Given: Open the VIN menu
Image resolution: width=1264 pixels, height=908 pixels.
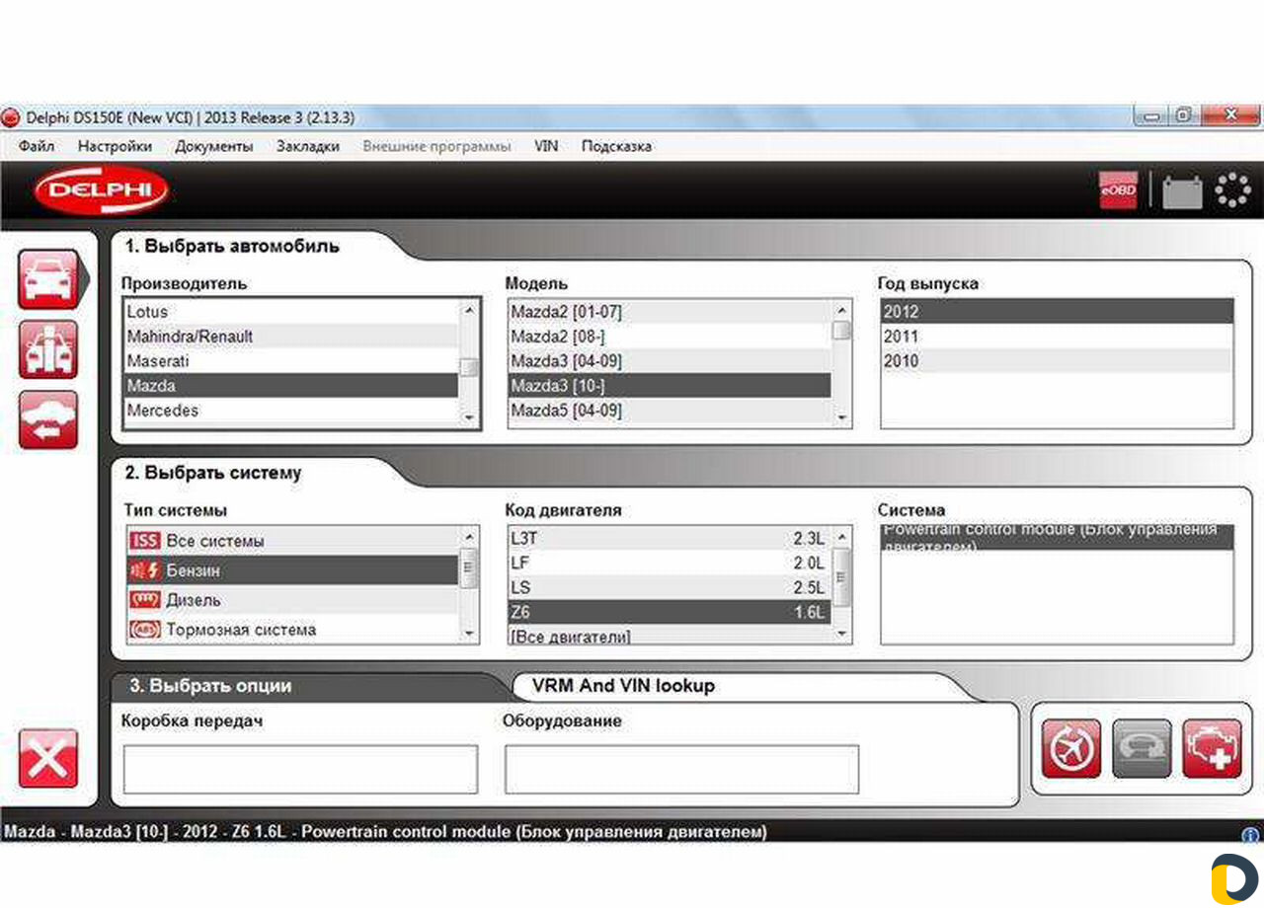Looking at the screenshot, I should coord(546,146).
